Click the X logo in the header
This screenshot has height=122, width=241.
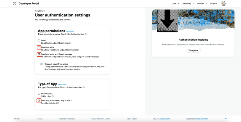click(15, 4)
